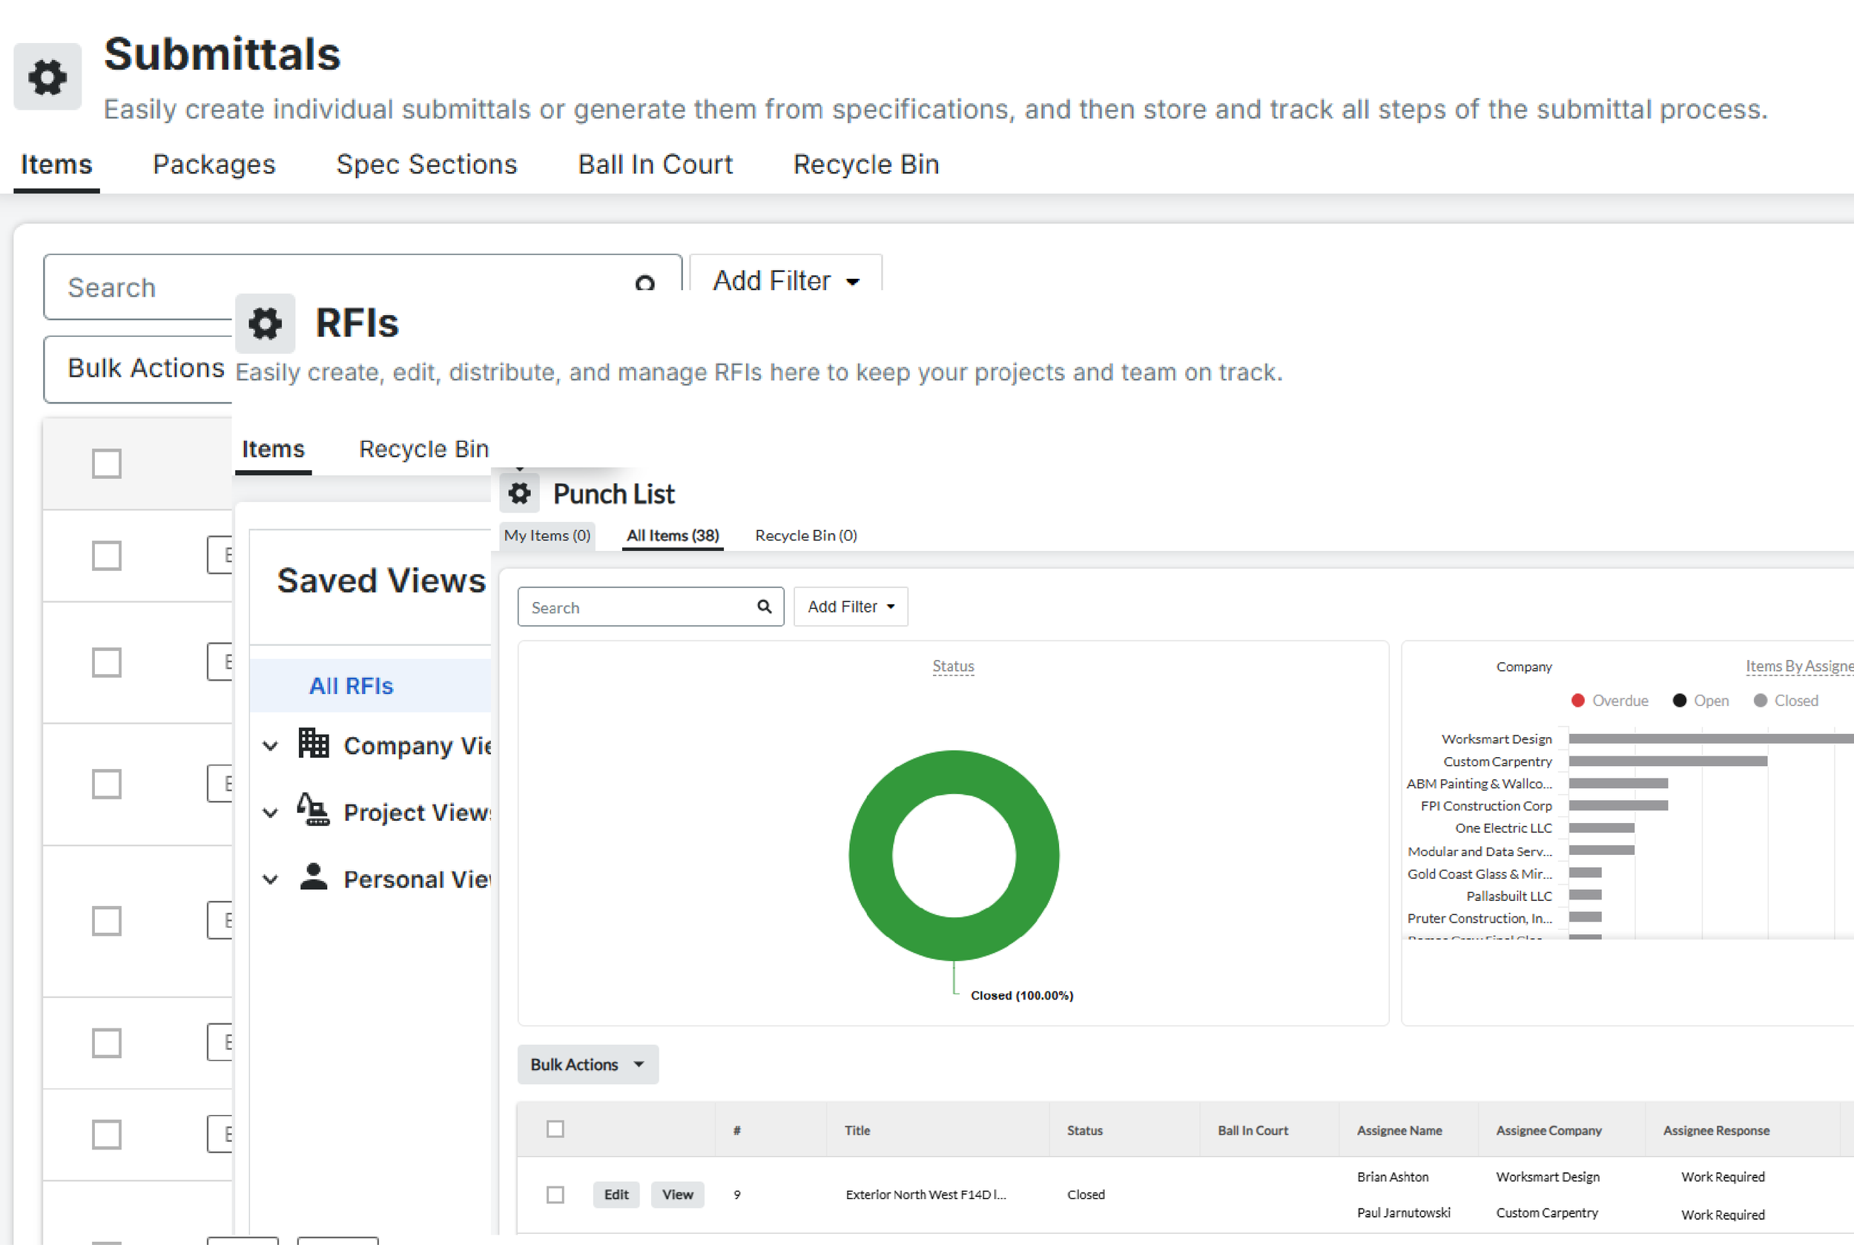Click the Status chart title link

953,666
